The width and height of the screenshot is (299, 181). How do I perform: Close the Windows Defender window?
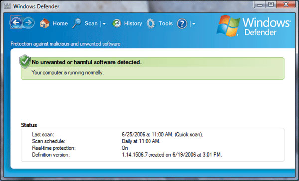(286, 4)
